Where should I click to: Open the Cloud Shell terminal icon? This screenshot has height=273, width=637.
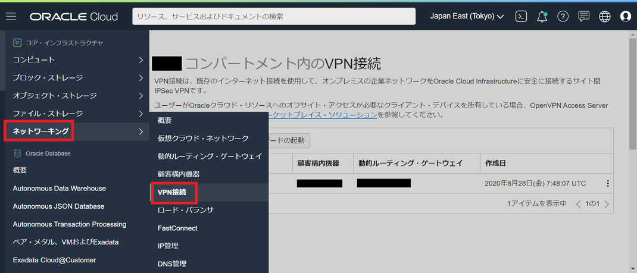[x=522, y=16]
